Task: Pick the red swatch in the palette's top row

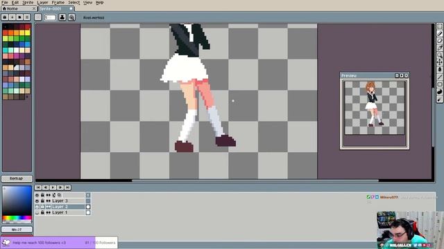Action: tap(28, 27)
